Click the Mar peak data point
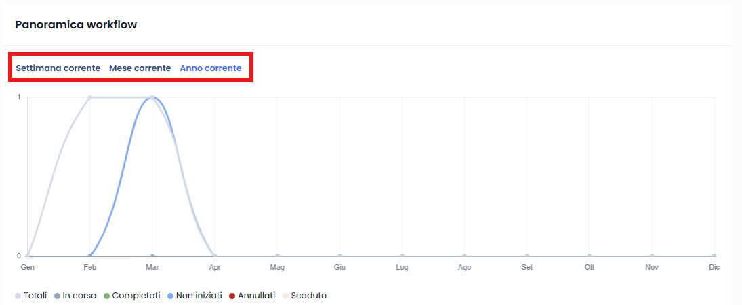This screenshot has height=305, width=742. click(152, 98)
